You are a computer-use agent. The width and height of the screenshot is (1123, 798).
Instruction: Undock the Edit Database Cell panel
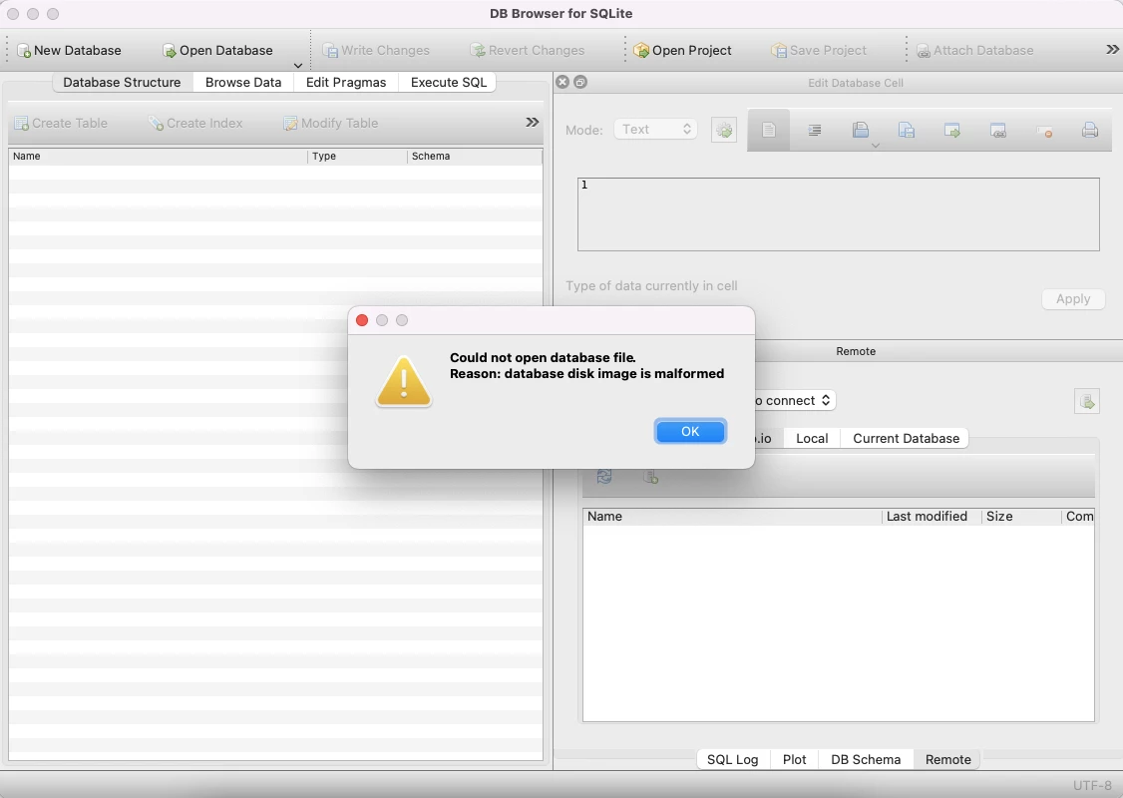[x=580, y=82]
